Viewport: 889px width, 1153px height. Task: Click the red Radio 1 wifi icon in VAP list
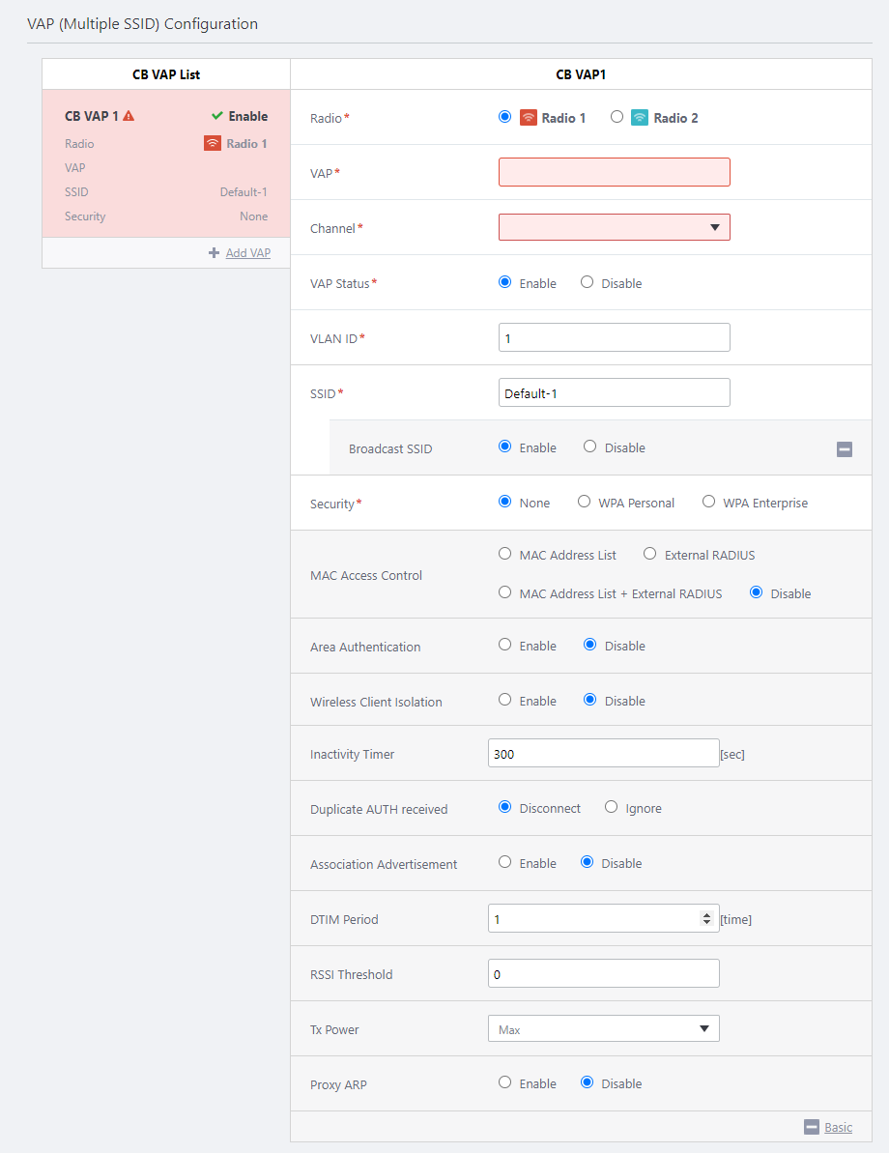213,143
